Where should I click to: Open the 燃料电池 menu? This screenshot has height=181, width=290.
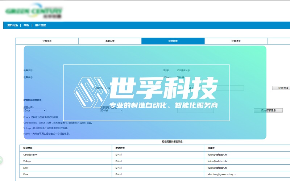click(x=12, y=25)
